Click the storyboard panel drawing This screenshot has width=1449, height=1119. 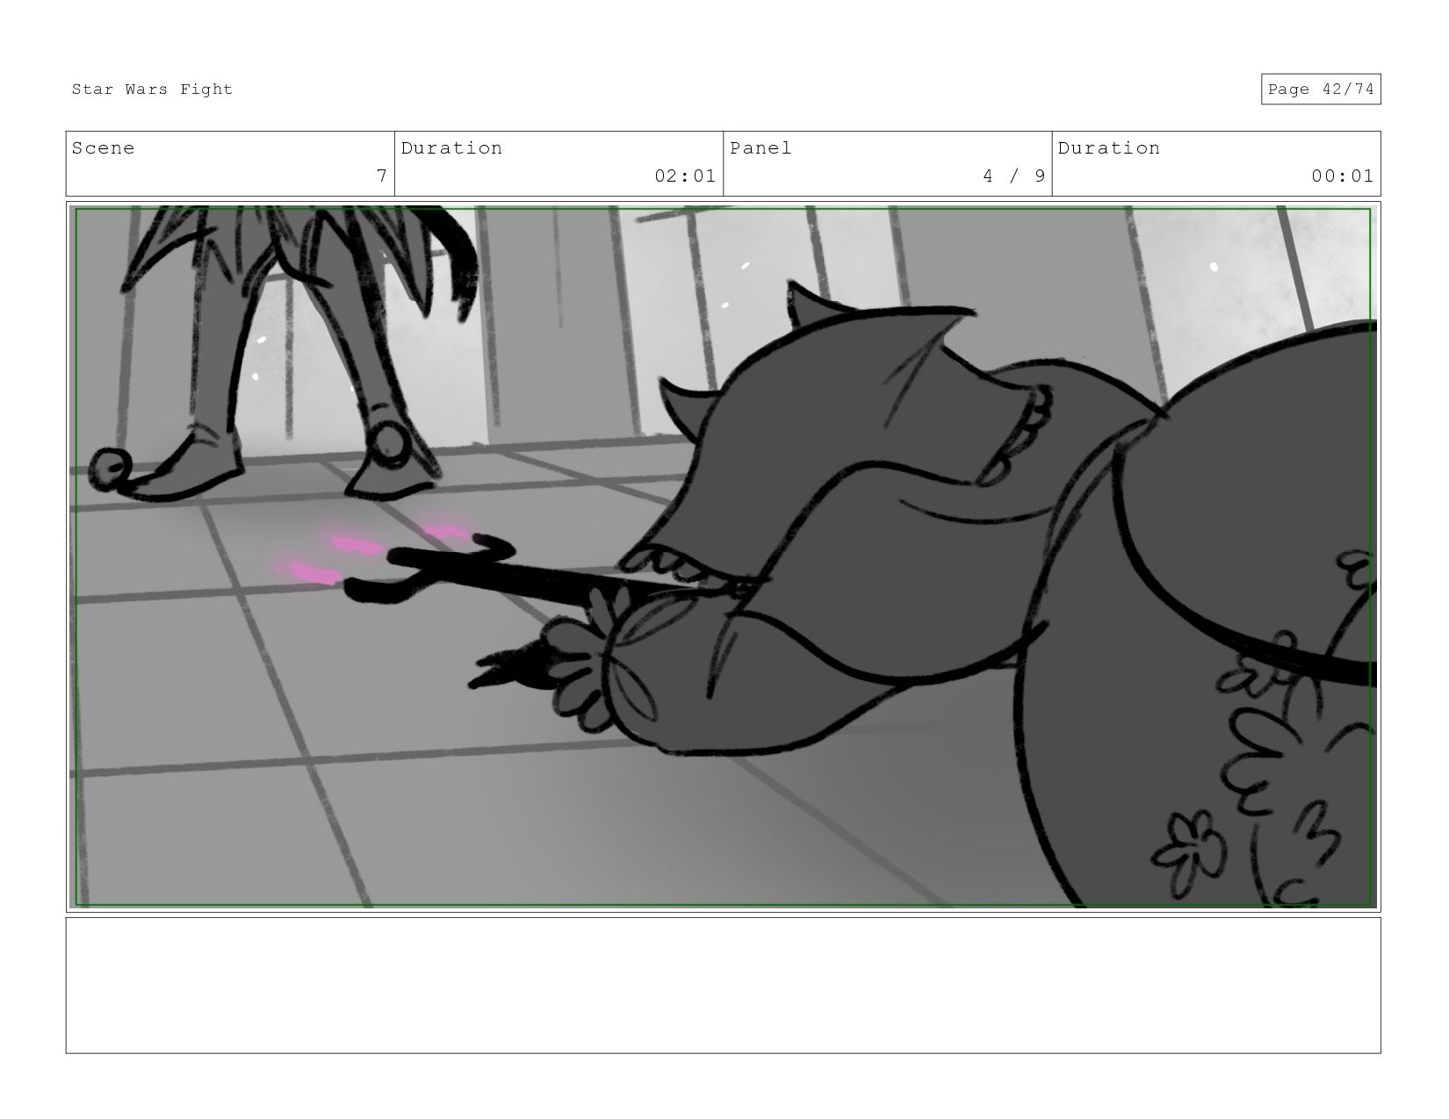(x=723, y=557)
